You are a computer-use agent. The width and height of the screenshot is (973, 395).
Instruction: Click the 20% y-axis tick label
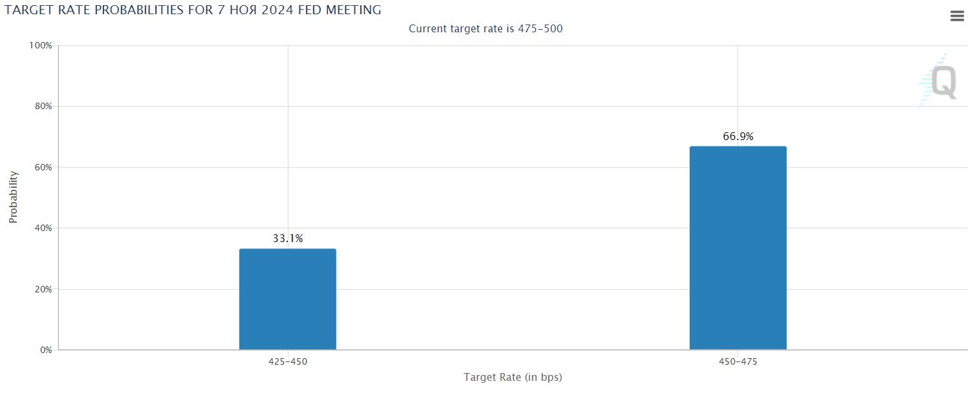pos(43,289)
